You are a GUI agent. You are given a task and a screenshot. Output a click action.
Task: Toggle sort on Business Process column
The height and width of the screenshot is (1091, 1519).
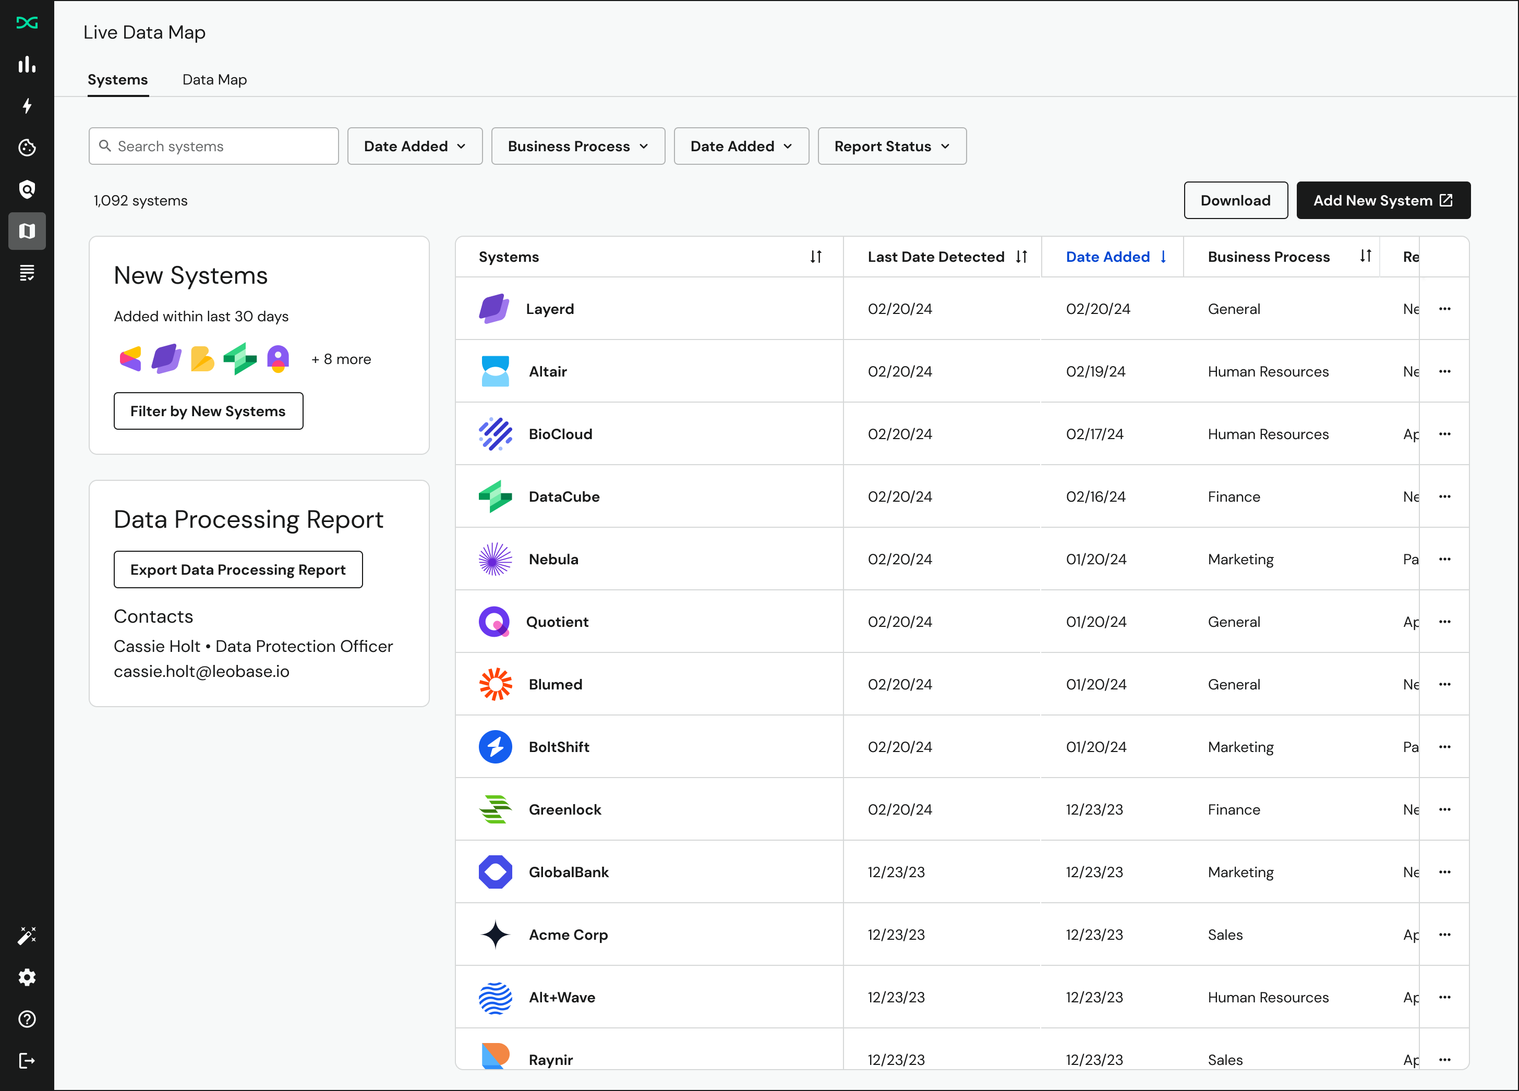pos(1365,256)
